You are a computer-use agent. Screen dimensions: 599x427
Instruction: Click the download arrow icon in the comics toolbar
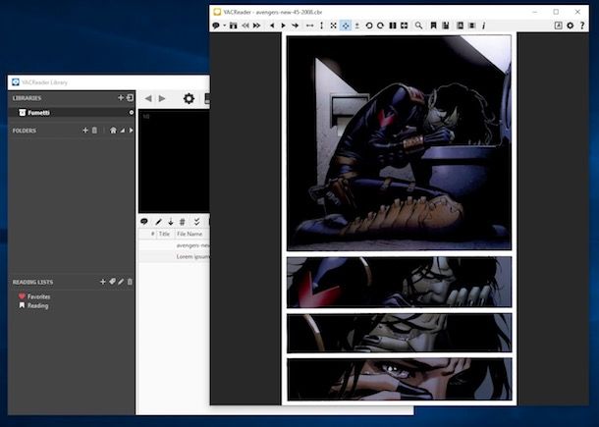[171, 222]
